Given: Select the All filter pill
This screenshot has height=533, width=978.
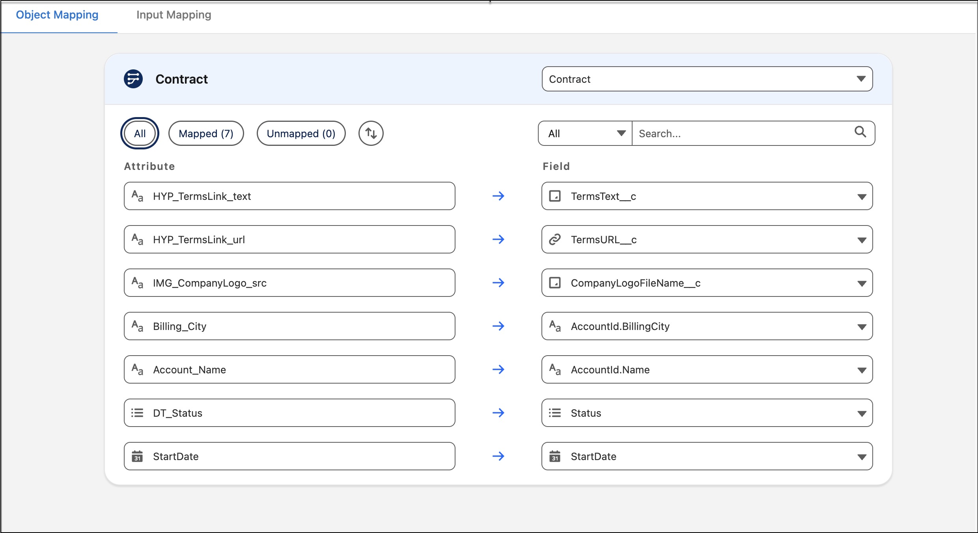Looking at the screenshot, I should click(x=140, y=133).
